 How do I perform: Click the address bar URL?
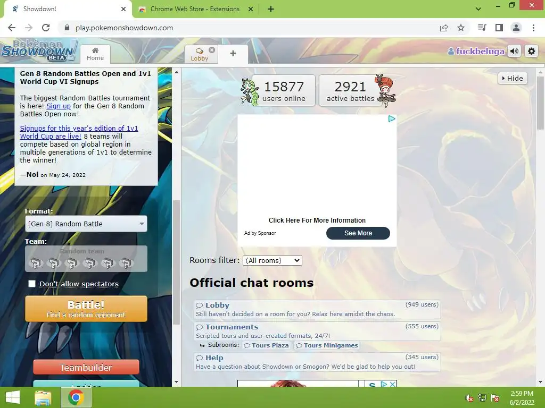(124, 28)
